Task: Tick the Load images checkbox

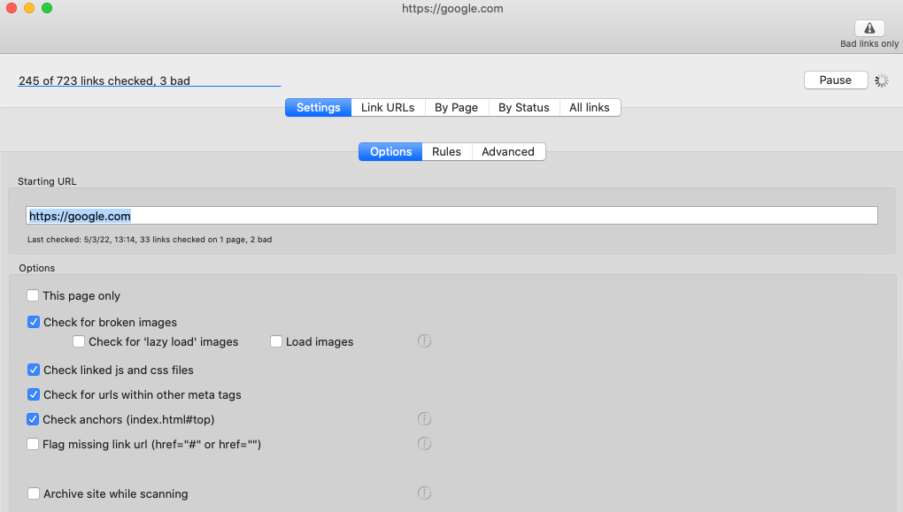Action: (276, 341)
